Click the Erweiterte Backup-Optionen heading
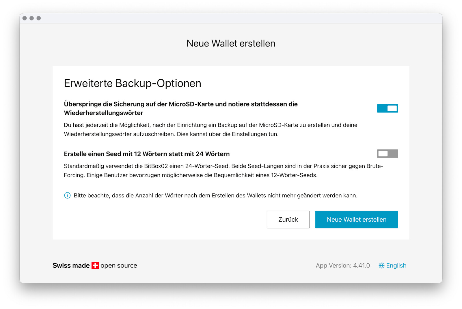 pos(133,83)
